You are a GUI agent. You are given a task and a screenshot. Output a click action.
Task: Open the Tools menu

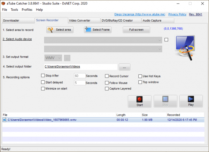point(14,10)
